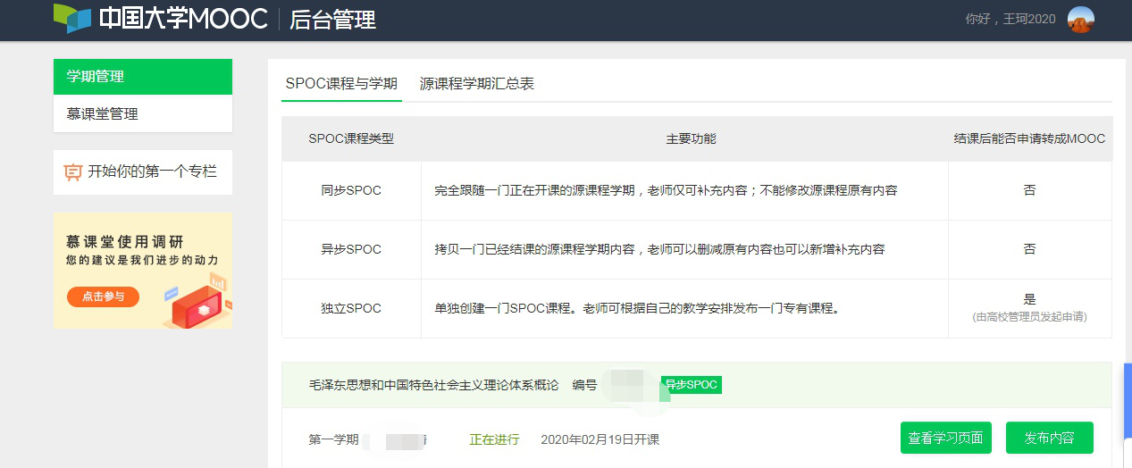Click the green 发布内容 button
The image size is (1132, 468).
(1049, 439)
